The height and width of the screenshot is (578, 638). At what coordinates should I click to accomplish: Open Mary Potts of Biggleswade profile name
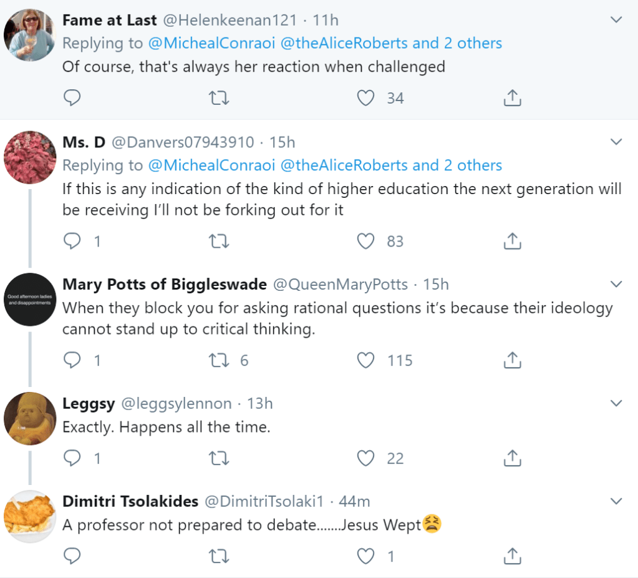click(x=165, y=285)
